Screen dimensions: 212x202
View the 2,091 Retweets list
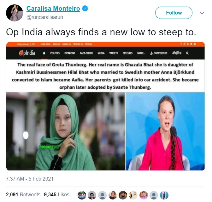coord(23,194)
